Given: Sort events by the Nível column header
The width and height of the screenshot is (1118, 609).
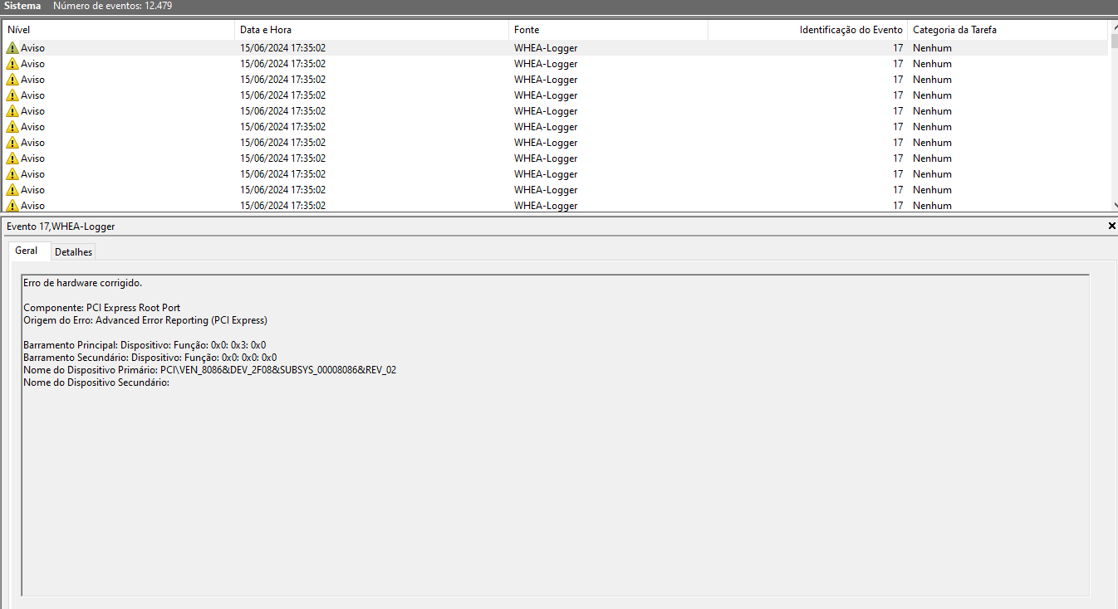Looking at the screenshot, I should [x=119, y=30].
